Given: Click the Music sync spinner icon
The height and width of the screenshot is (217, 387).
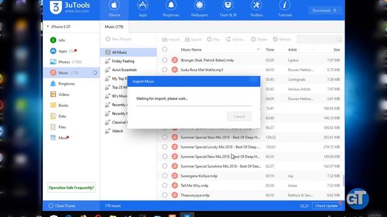Looking at the screenshot, I should [94, 72].
